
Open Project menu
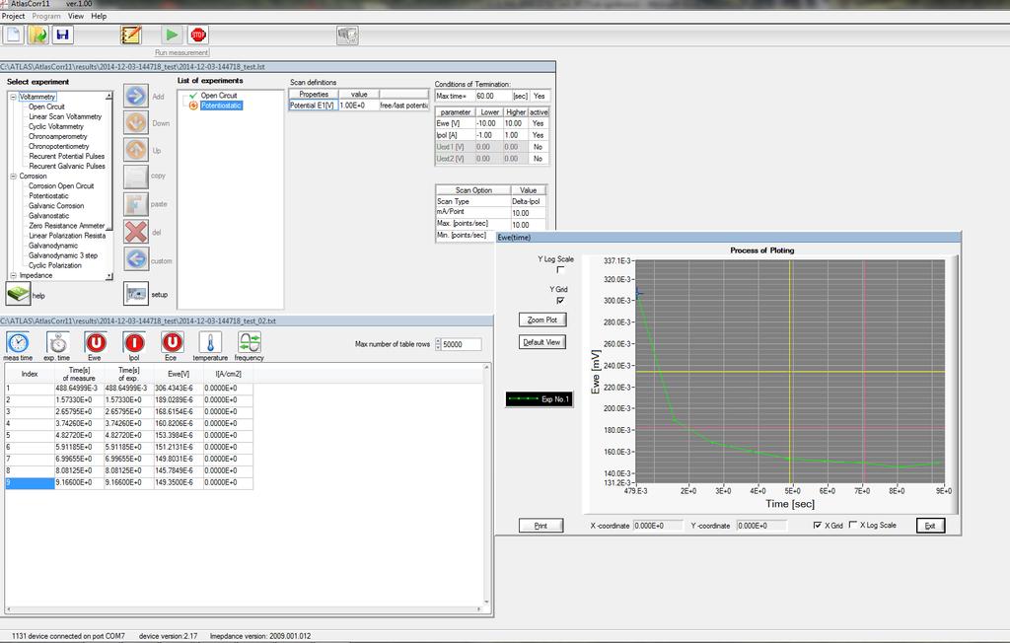click(x=13, y=16)
